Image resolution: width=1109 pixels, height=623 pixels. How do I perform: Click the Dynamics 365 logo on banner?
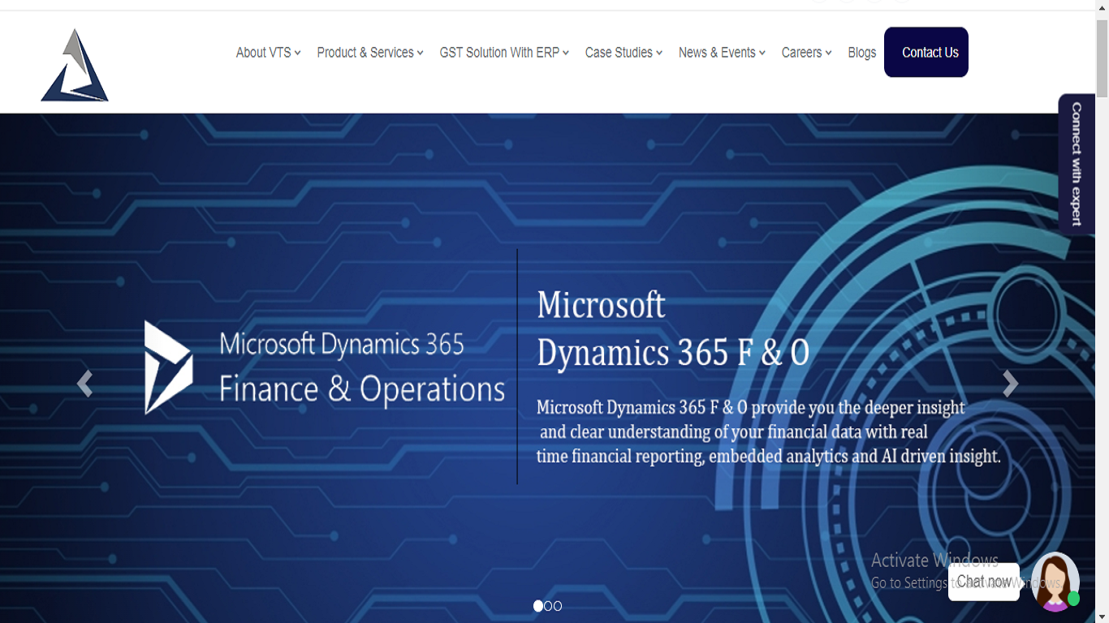point(169,367)
